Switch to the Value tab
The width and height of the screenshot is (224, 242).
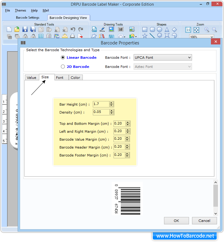tap(32, 78)
